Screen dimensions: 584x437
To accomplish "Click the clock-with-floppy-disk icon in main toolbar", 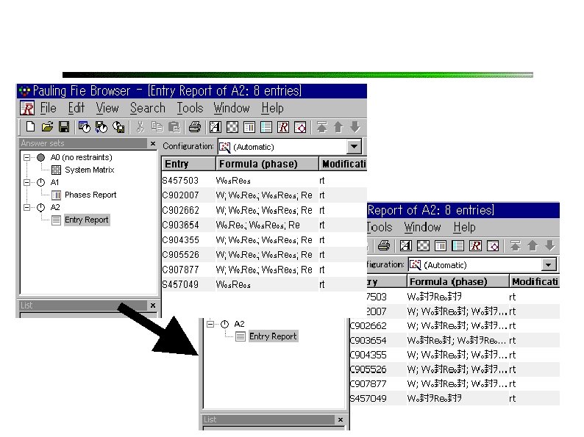I will click(118, 127).
